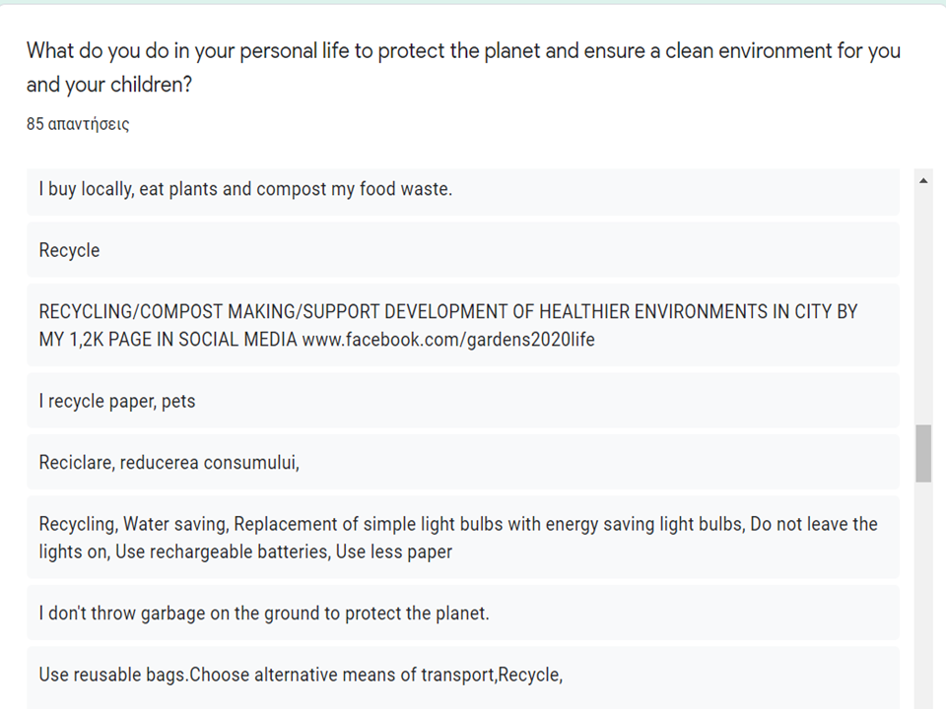
Task: Select the 'I buy locally, eat plants' response
Action: click(245, 189)
